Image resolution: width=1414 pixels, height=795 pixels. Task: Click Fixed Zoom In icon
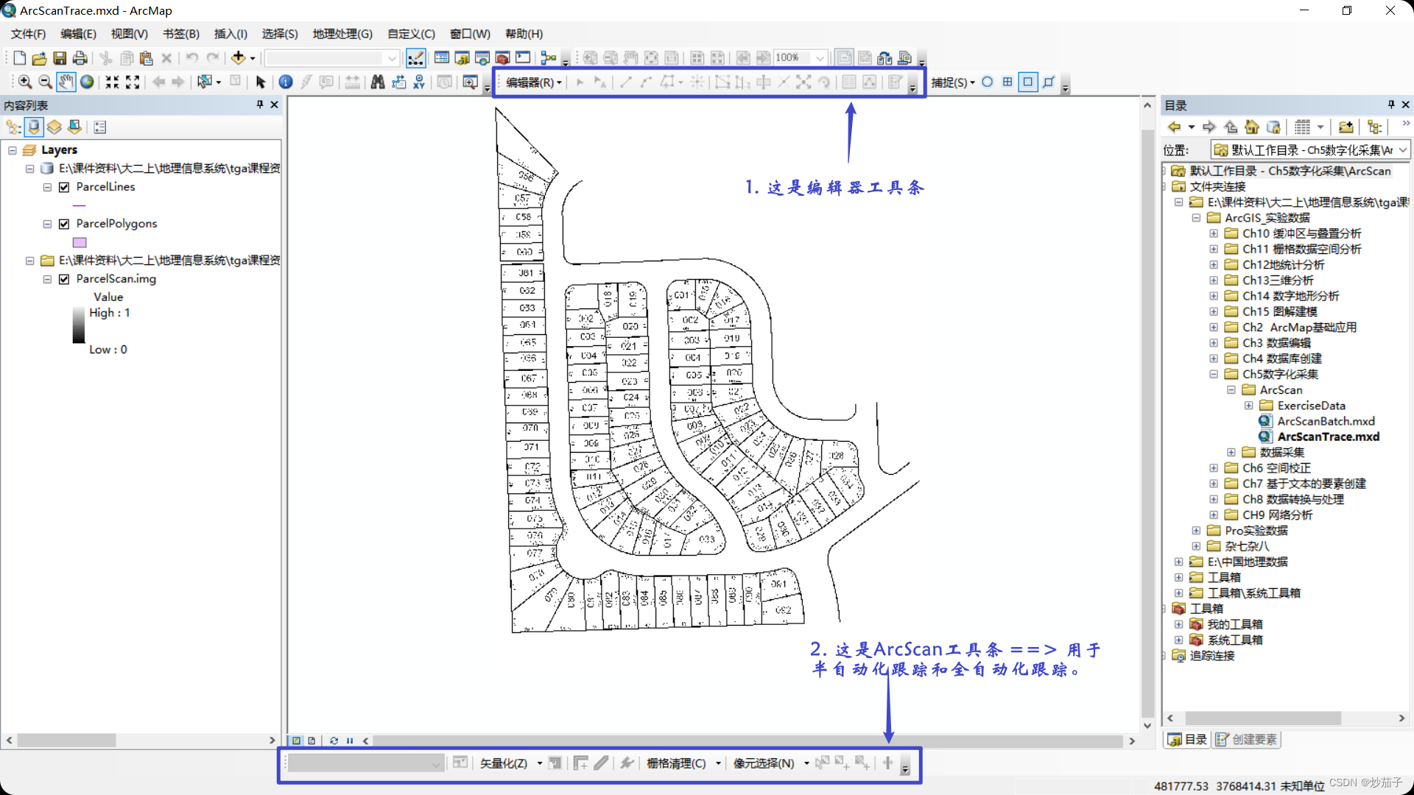112,82
